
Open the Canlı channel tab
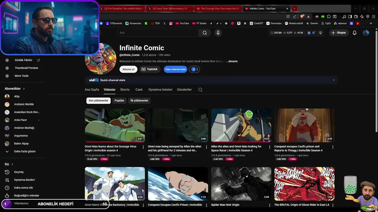point(139,90)
